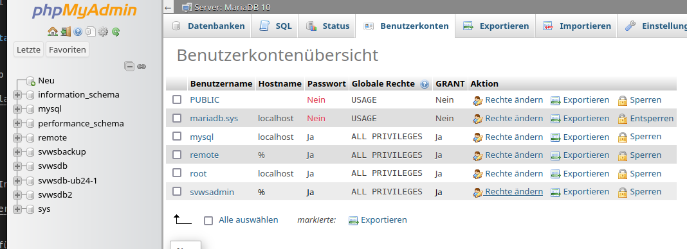
Task: Click the link chain icon in navigation panel
Action: point(141,66)
